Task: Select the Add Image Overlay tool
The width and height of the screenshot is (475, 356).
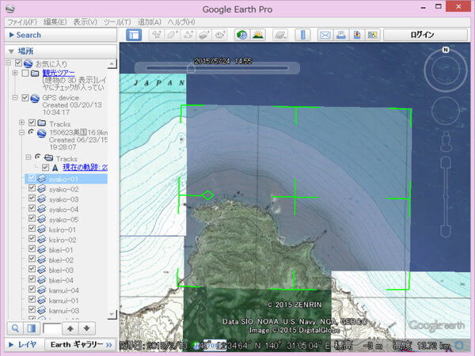Action: point(204,35)
